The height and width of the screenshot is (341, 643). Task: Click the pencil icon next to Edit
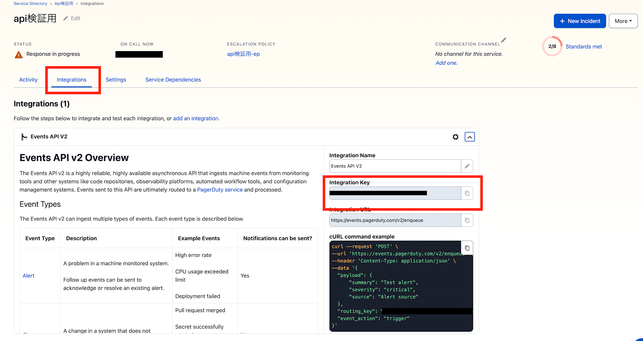(x=66, y=18)
